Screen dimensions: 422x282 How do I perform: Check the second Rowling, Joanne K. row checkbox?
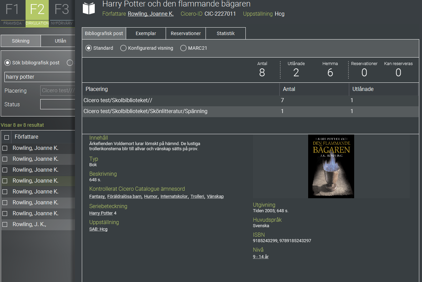pos(5,159)
